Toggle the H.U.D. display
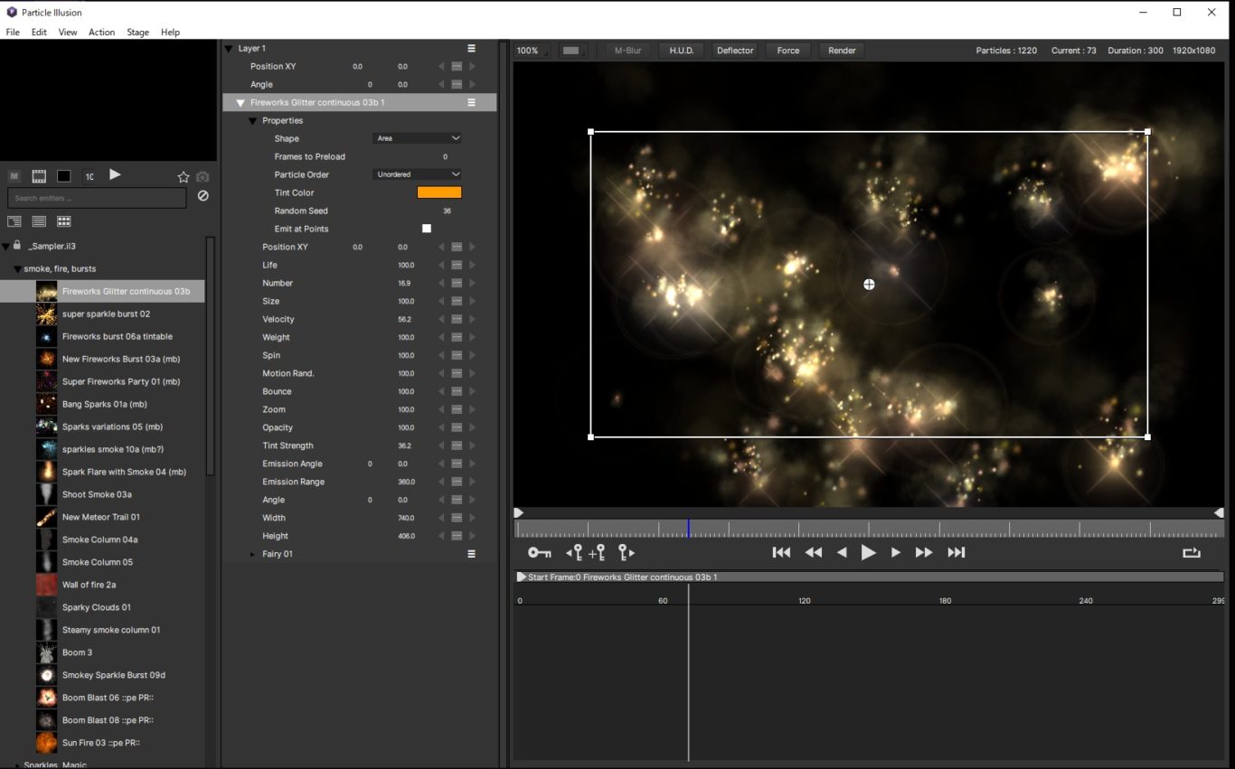 coord(681,51)
